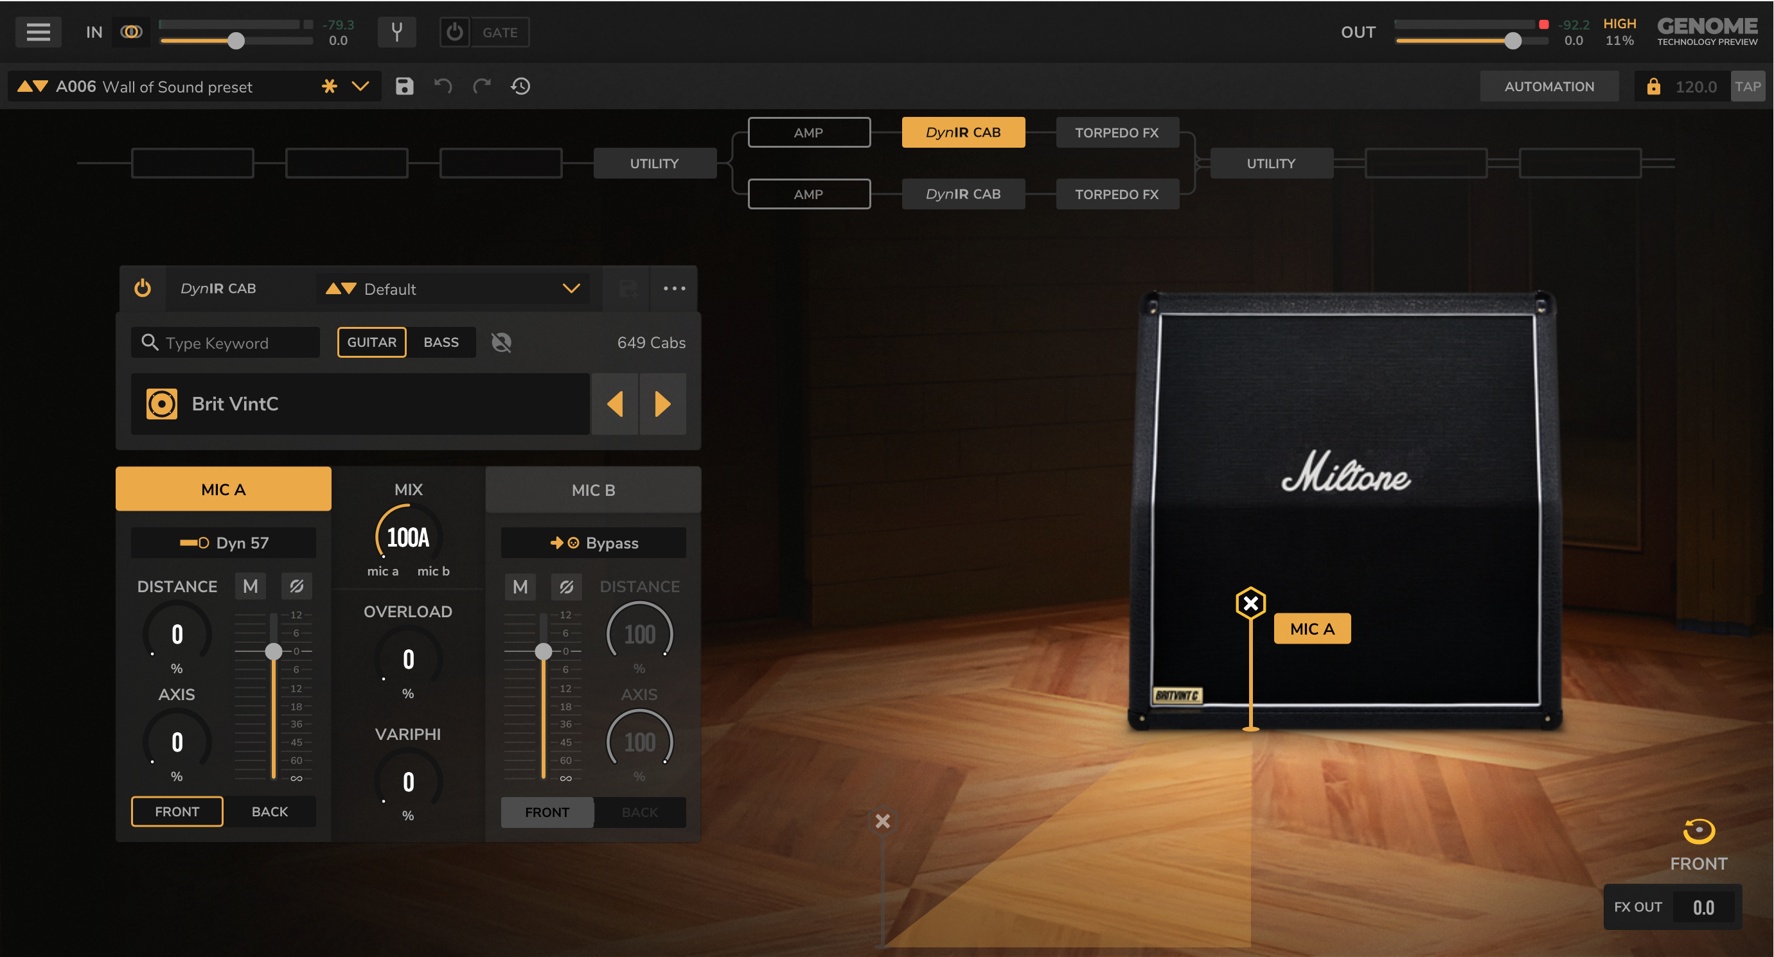Click the TAP tempo button
Screen dimensions: 1774x957
coord(1748,86)
